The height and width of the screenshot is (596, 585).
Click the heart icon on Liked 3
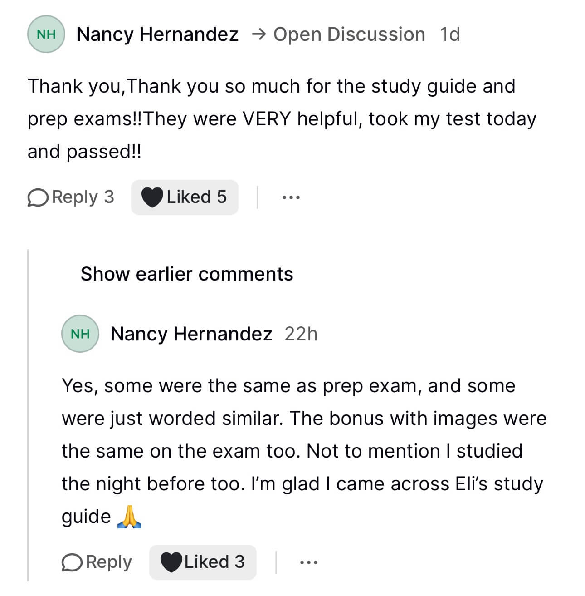(x=171, y=562)
